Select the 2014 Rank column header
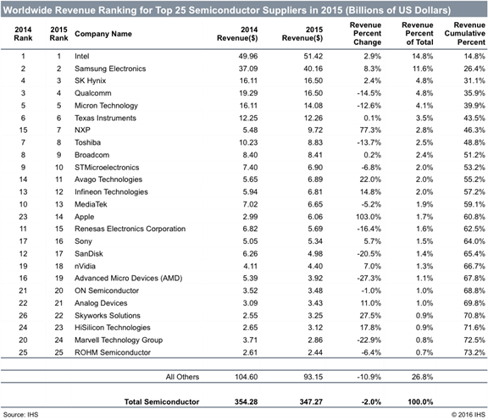 click(23, 34)
